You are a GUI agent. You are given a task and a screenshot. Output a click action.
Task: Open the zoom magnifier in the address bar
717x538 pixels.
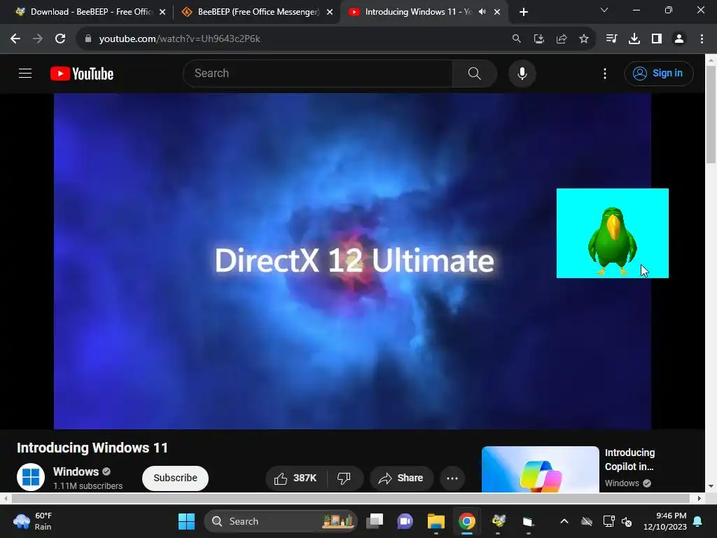tap(516, 39)
